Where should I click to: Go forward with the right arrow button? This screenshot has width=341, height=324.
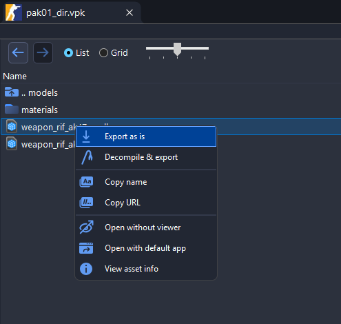pos(43,52)
